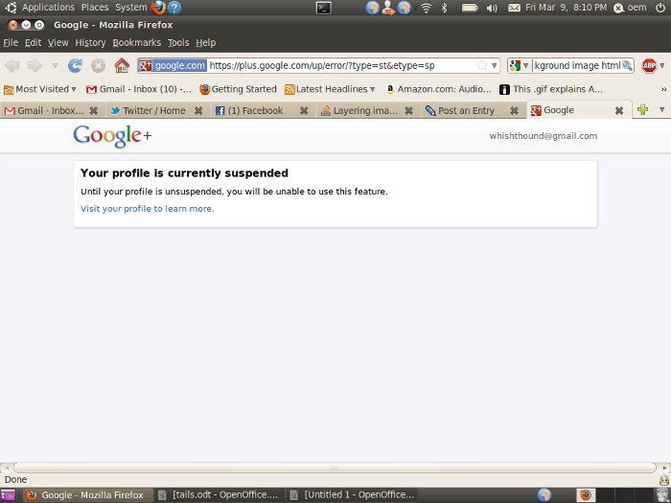Click the Reload page icon
This screenshot has width=671, height=503.
[75, 65]
